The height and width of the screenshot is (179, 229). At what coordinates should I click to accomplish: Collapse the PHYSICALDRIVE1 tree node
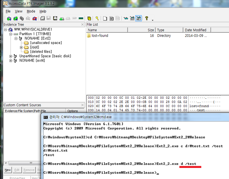(x=6, y=30)
